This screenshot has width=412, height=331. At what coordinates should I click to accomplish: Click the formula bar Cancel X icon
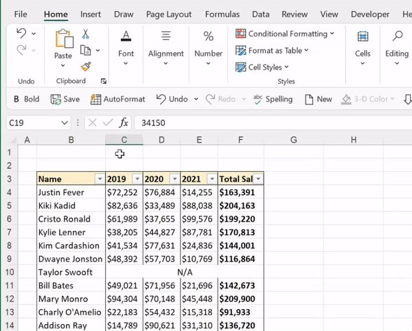point(92,123)
